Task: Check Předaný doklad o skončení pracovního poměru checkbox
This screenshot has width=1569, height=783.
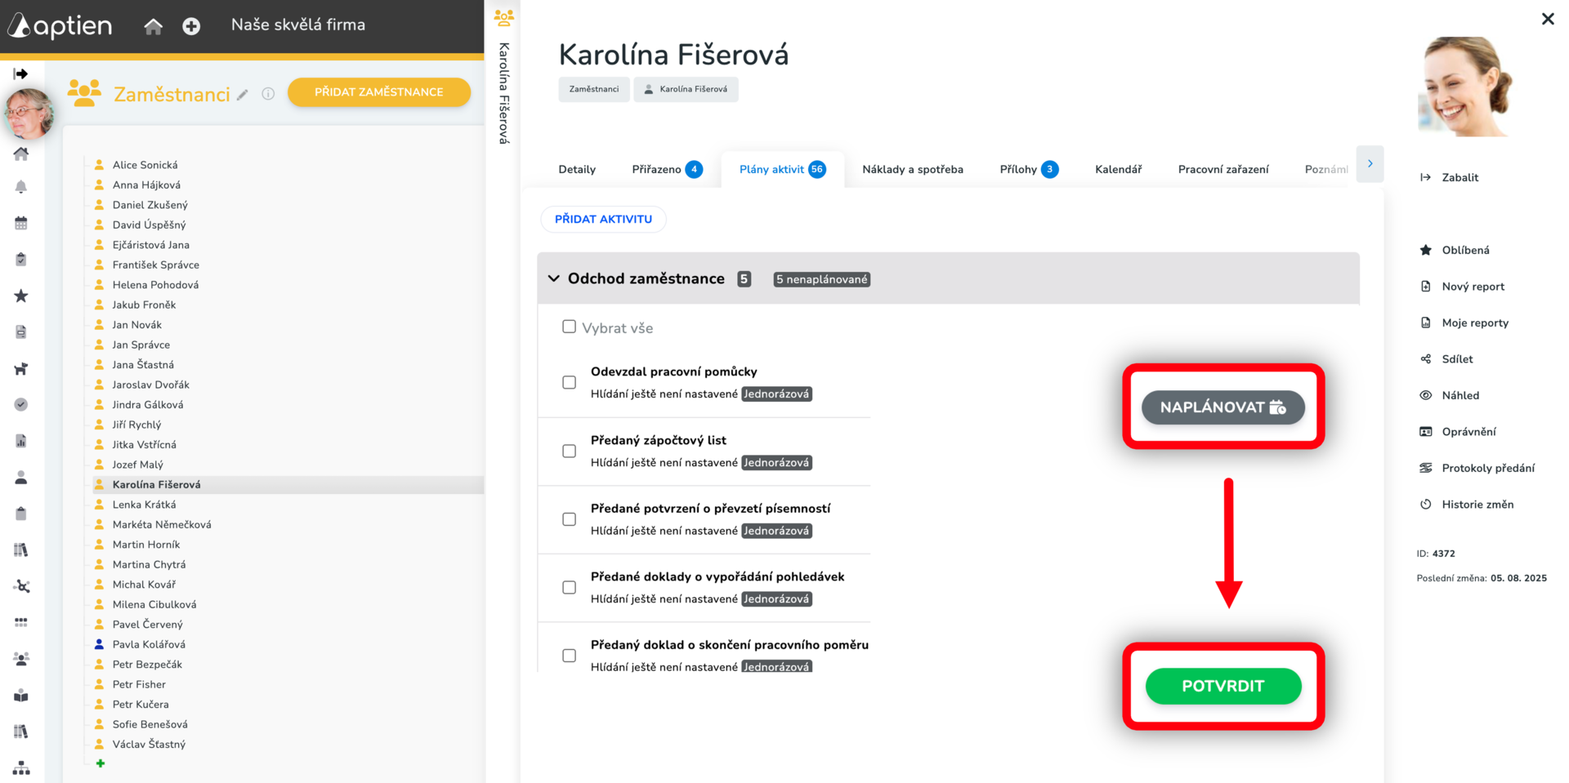Action: pyautogui.click(x=569, y=656)
